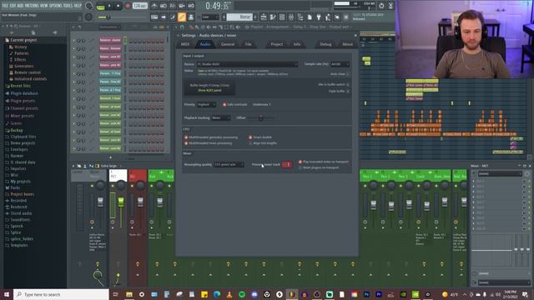Click the plugin picker plug icon

click(319, 17)
